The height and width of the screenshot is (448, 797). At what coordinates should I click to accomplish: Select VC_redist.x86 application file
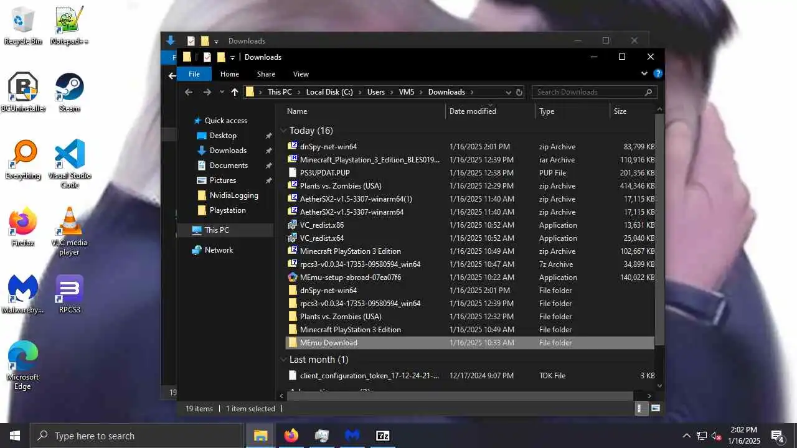tap(470, 225)
